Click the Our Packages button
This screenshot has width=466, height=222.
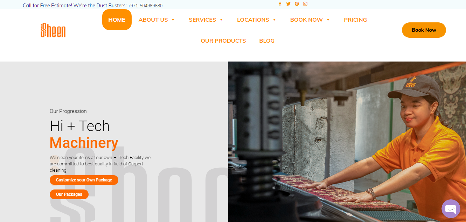tap(69, 194)
